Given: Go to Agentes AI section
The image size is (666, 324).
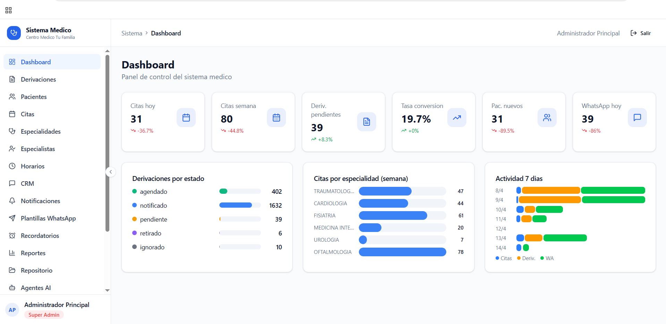Looking at the screenshot, I should (36, 288).
